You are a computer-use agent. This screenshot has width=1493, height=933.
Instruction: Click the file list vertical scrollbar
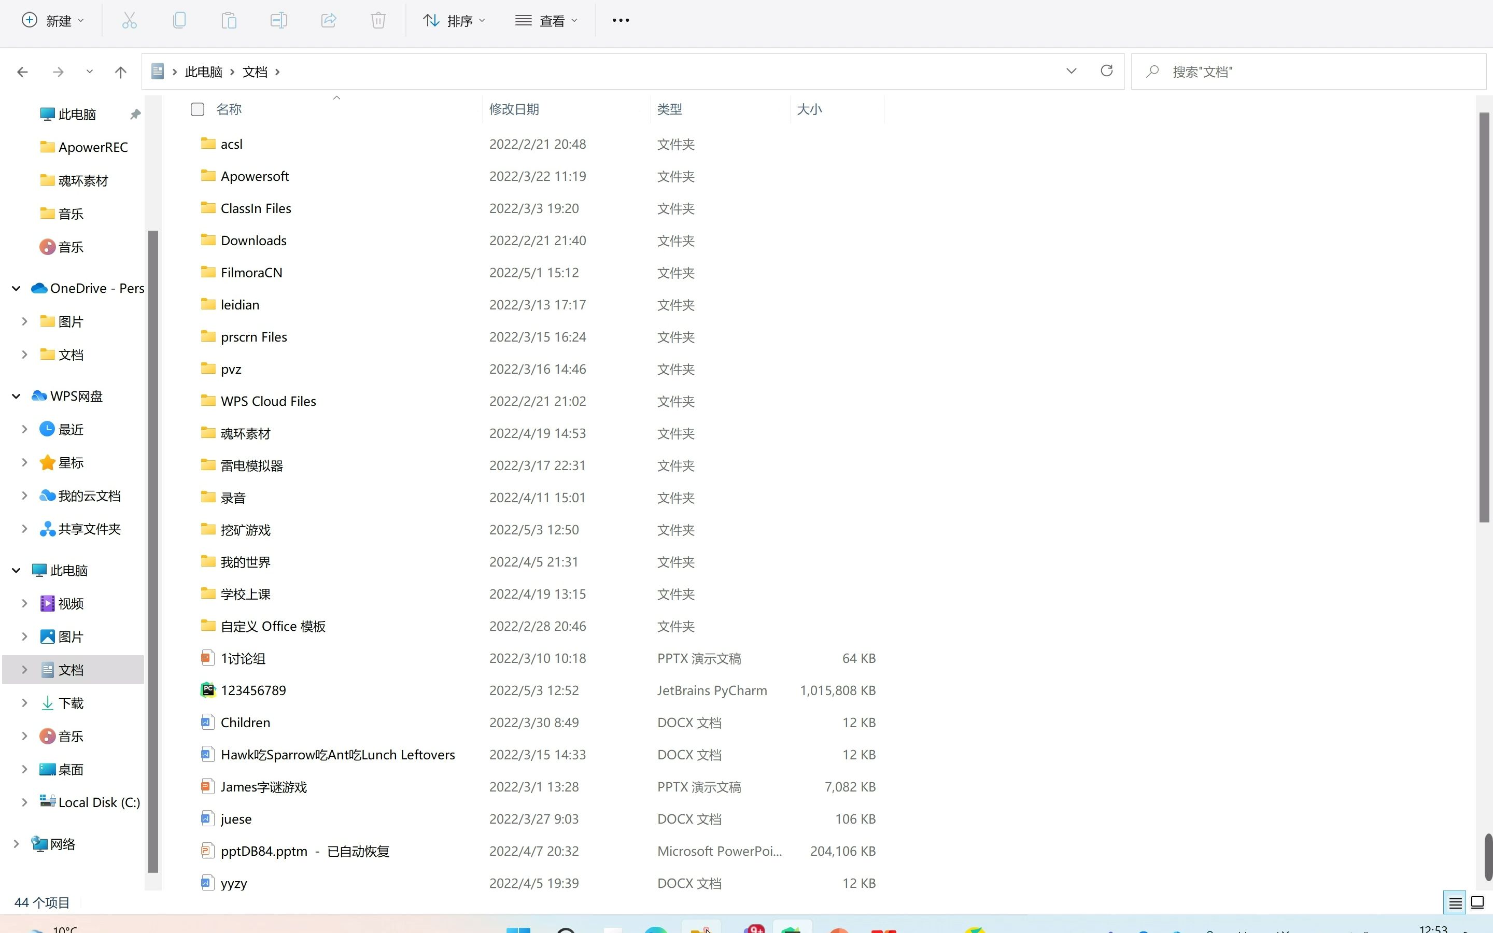coord(1484,318)
